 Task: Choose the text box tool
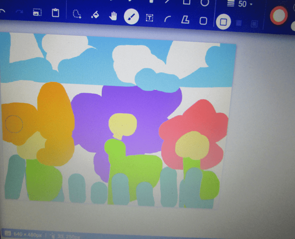click(x=149, y=18)
